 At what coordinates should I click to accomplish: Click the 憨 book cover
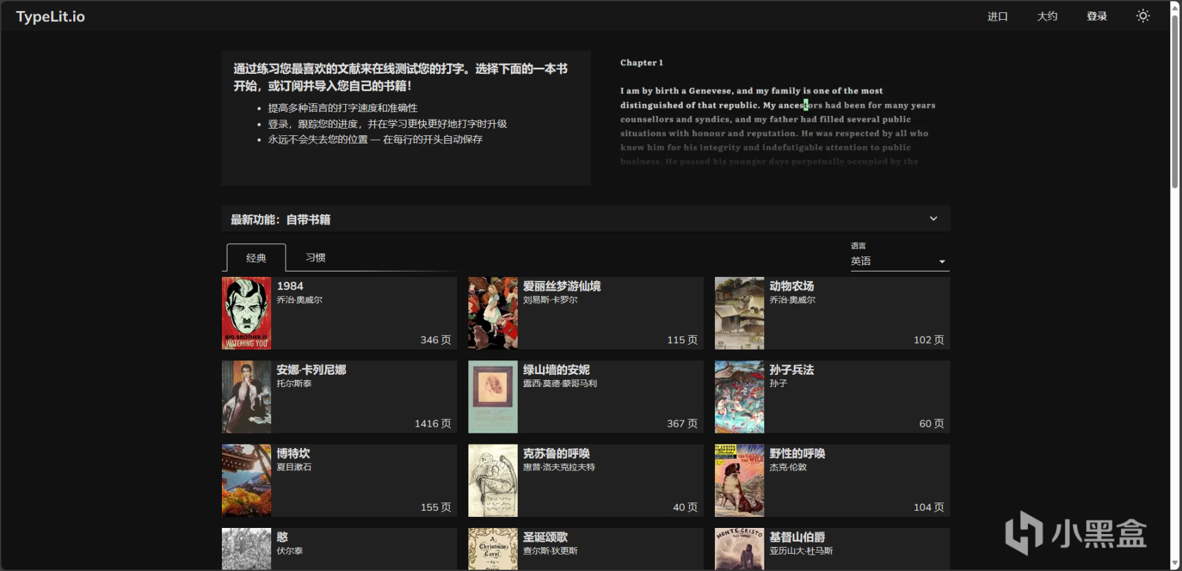pos(247,549)
